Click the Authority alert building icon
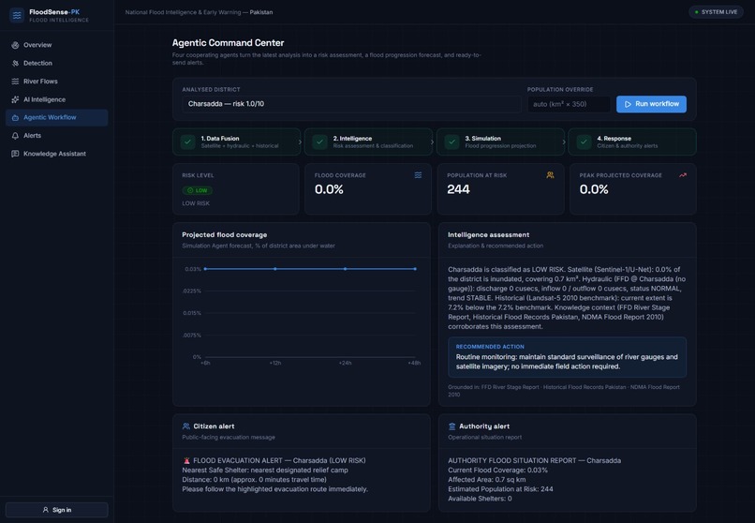This screenshot has width=755, height=523. 452,426
